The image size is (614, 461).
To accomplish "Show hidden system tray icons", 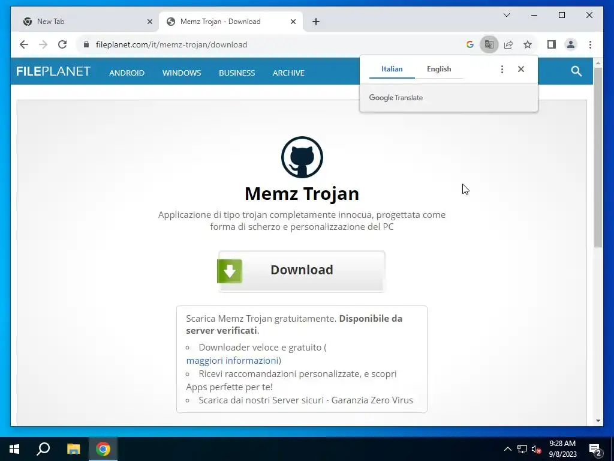I will point(507,449).
